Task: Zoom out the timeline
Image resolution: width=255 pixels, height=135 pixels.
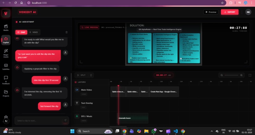Action: (x=222, y=75)
